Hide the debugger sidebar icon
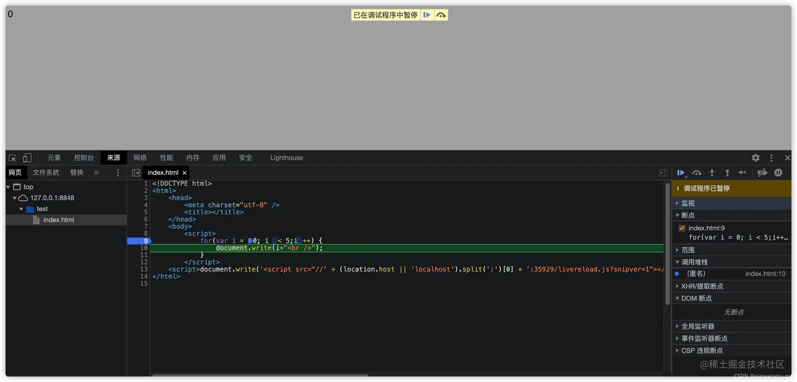 click(x=663, y=173)
